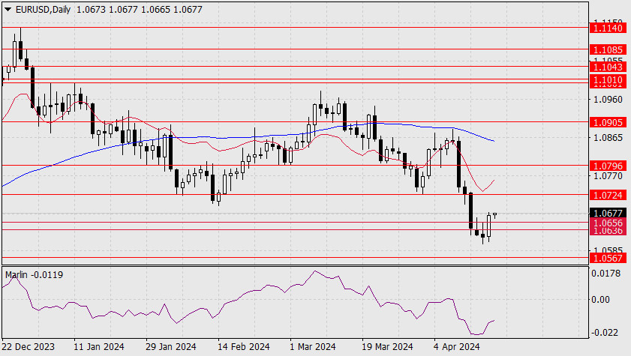Click the EURUSD,Daily chart title
Image resolution: width=631 pixels, height=356 pixels.
(43, 9)
